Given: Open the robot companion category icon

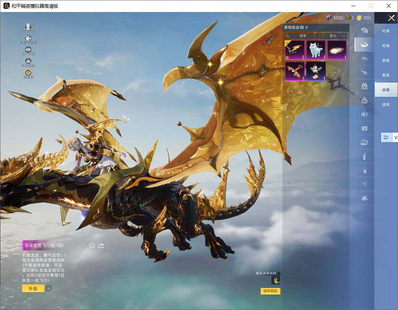Looking at the screenshot, I should (364, 101).
